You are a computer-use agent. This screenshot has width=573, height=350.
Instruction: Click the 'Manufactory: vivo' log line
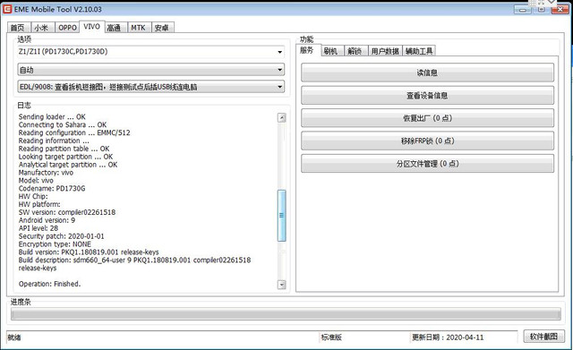tap(46, 173)
